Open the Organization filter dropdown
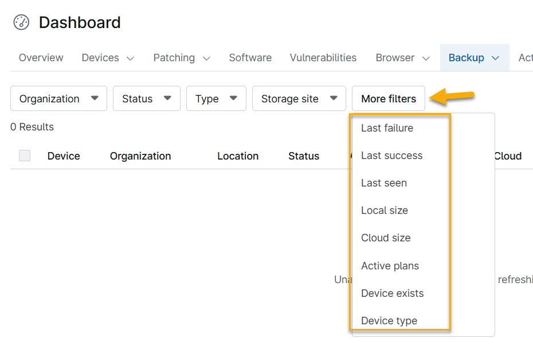Screen dimensions: 533x358 click(58, 98)
